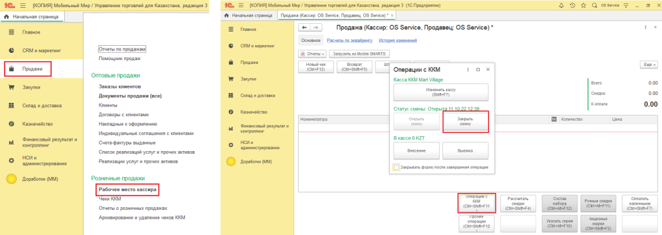662x235 pixels.
Task: Click Акцизные марки button
Action: coord(599,223)
